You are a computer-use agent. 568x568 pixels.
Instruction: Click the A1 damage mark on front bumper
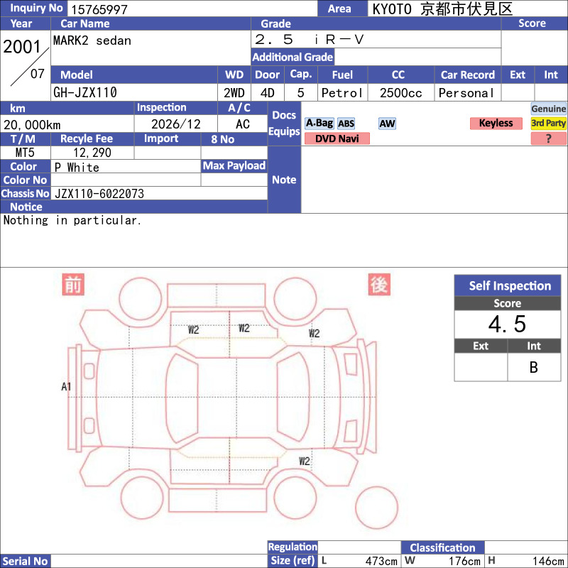point(66,386)
